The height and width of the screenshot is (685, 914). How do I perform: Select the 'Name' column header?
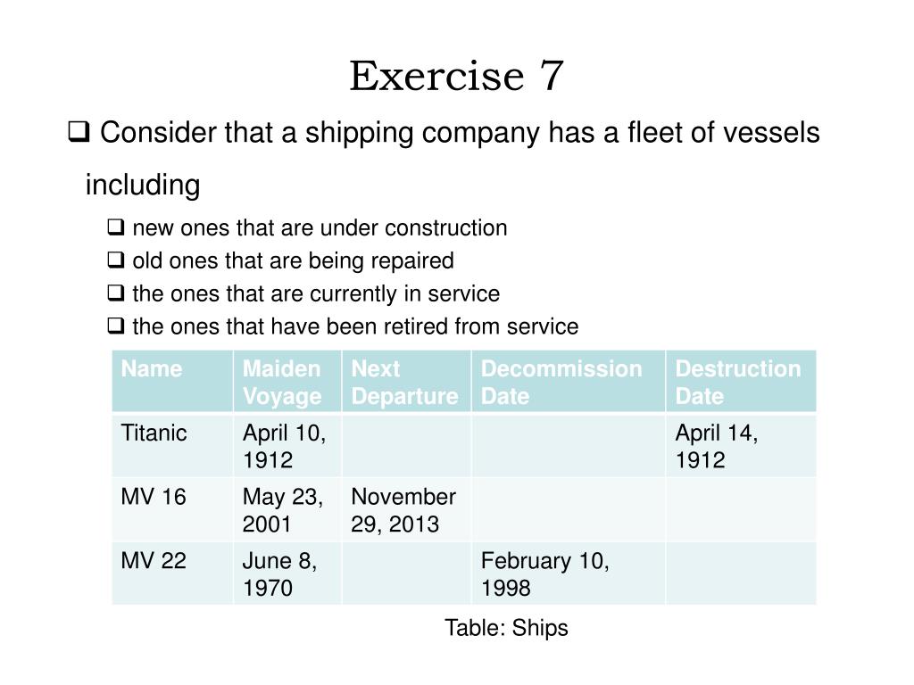click(x=172, y=382)
